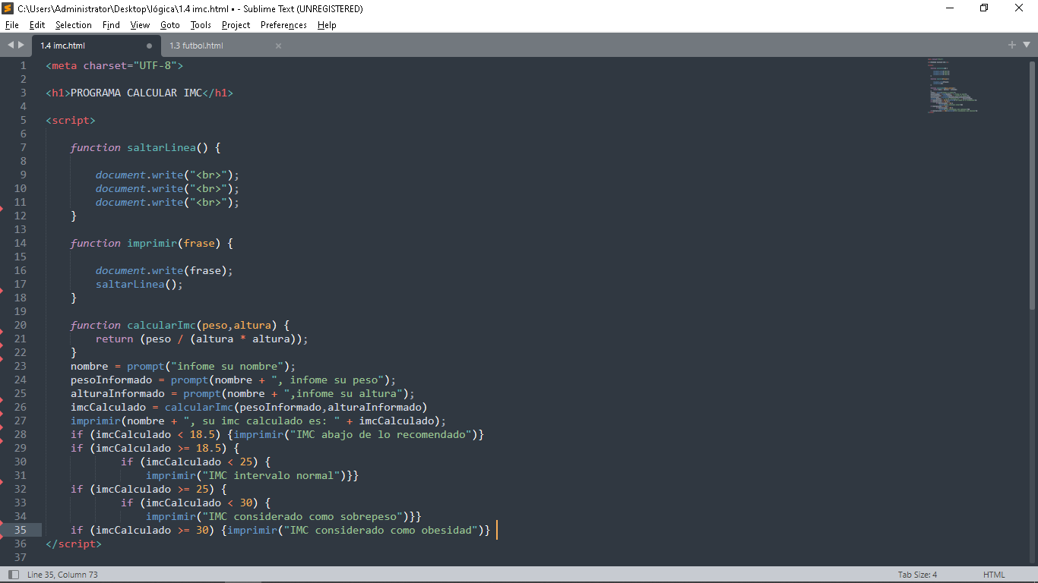
Task: Open the Find menu
Action: coord(111,25)
